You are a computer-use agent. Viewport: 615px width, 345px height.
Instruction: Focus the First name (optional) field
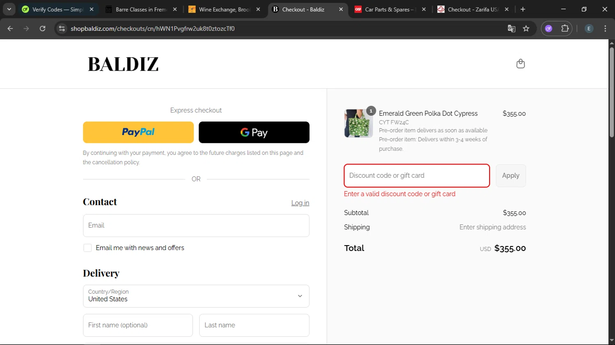pos(138,325)
